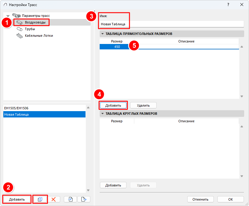249x206 pixels.
Task: Click down arrow of rectangular table scrollbar
Action: (242, 96)
